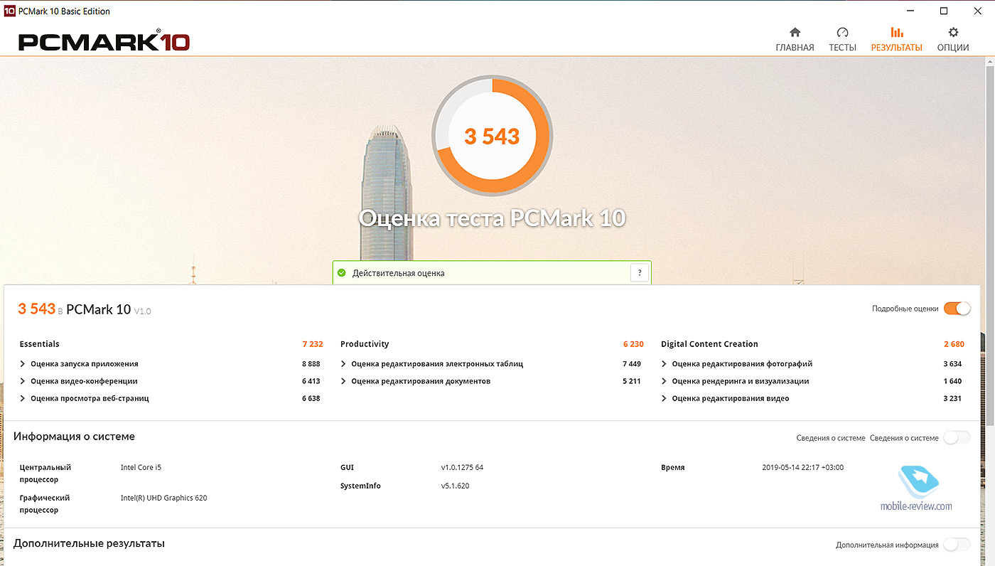Click the green valid score checkmark icon
The image size is (995, 566).
[x=342, y=273]
